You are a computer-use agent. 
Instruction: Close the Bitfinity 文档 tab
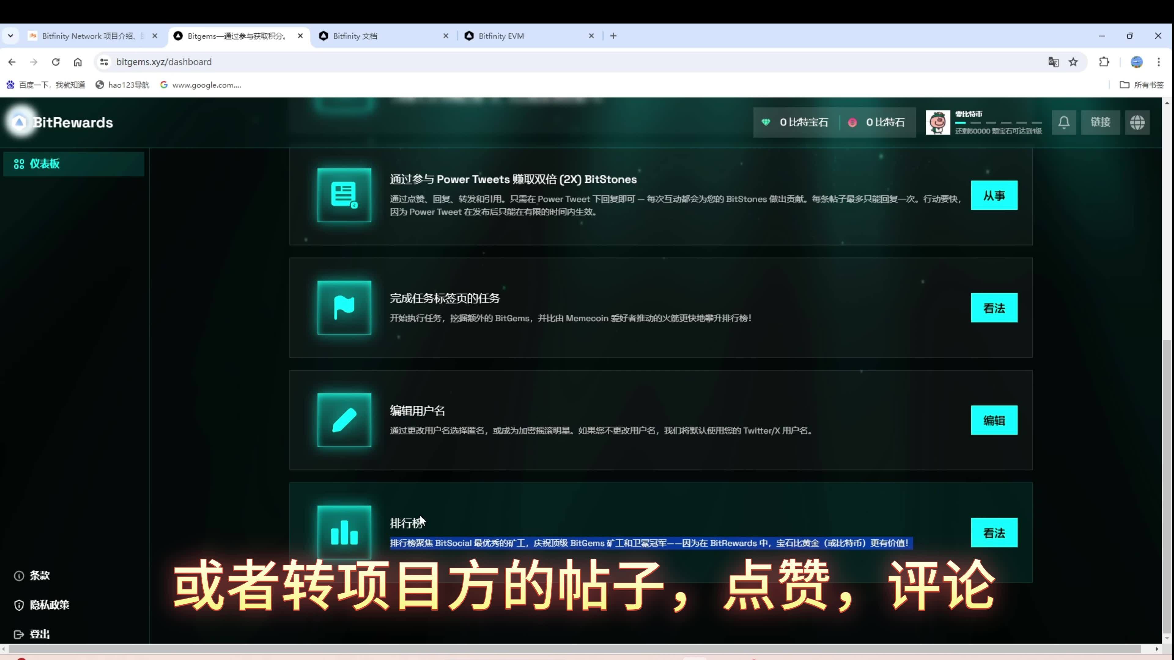tap(446, 35)
